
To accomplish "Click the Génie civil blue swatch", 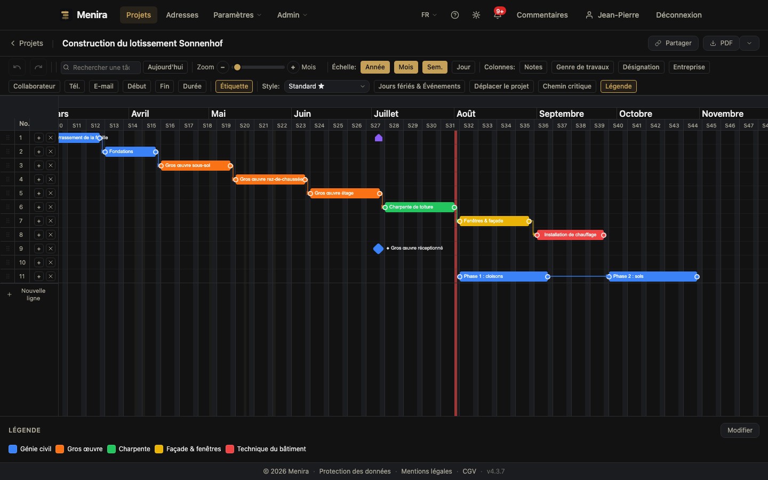I will (13, 449).
